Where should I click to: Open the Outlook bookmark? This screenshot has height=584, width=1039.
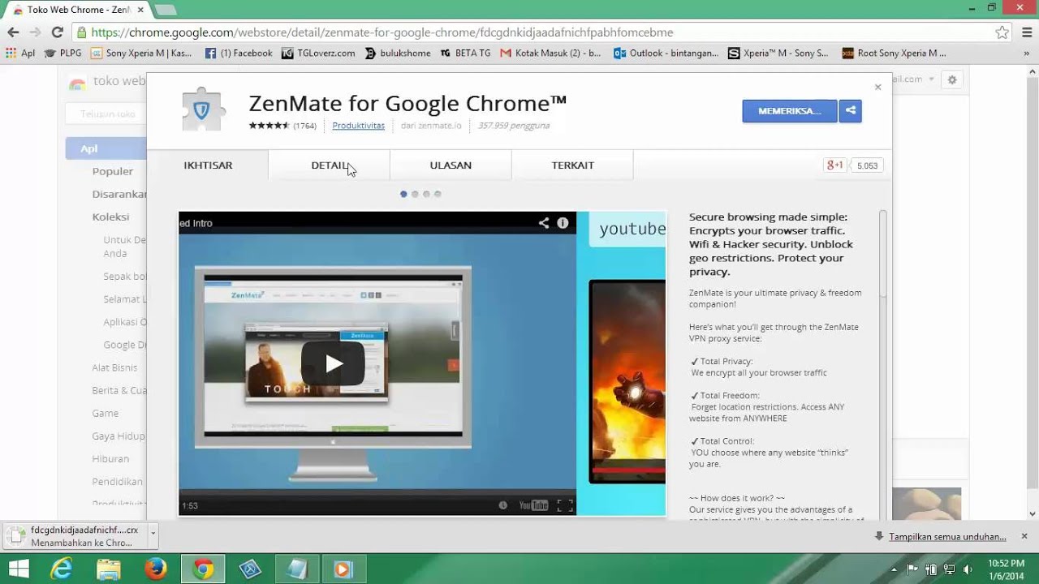click(x=666, y=53)
